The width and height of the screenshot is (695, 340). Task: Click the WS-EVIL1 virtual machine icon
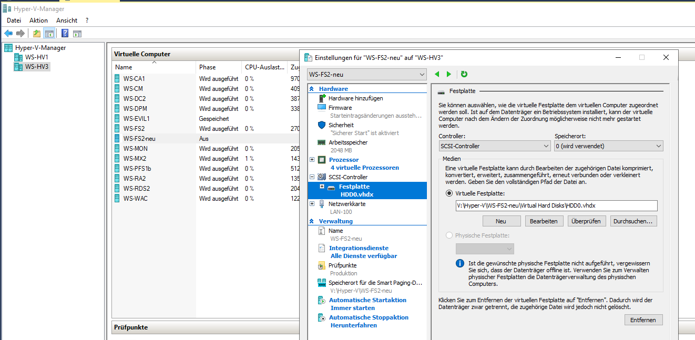tap(118, 119)
